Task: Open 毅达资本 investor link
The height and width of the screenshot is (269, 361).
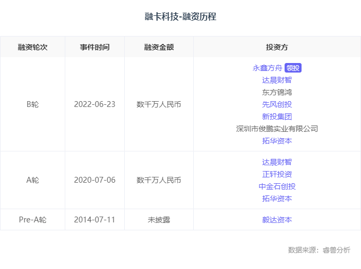Action: 277,220
